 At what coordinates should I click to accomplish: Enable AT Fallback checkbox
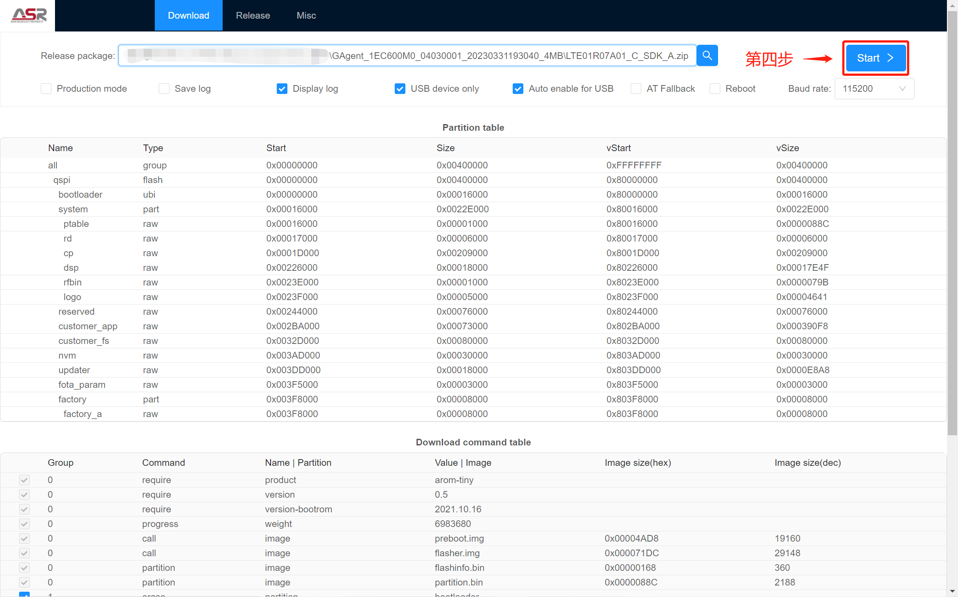[636, 89]
